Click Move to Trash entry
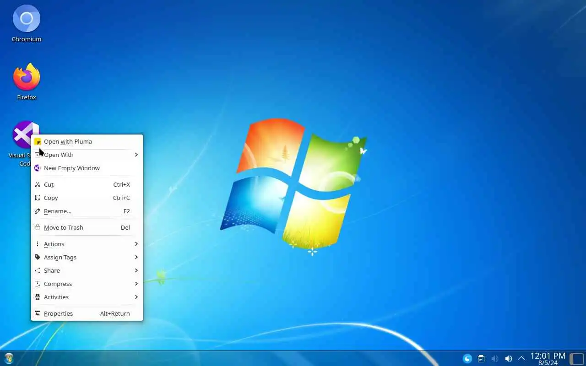 point(87,227)
